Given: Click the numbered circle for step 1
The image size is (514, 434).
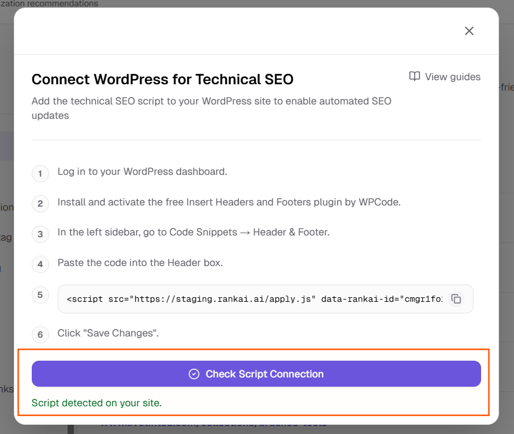Looking at the screenshot, I should 40,173.
